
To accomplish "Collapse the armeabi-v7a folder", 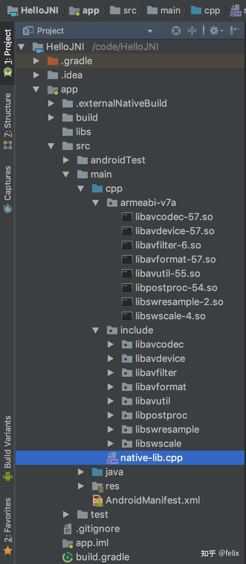I will tap(96, 203).
